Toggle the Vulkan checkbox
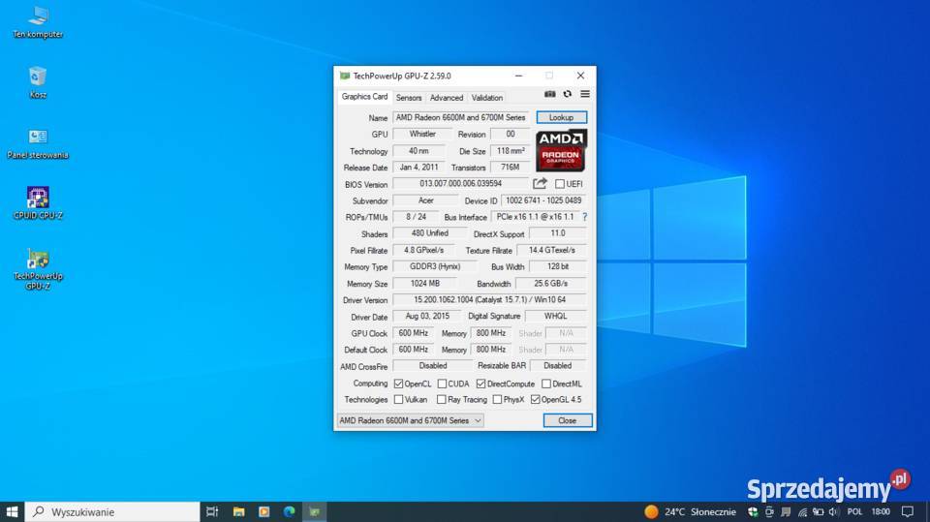 coord(398,400)
